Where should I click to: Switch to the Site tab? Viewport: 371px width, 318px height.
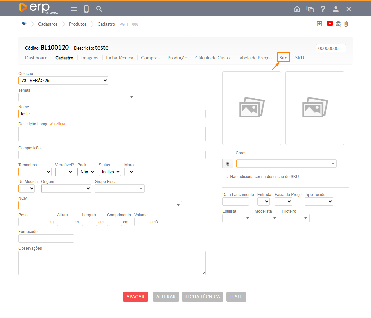point(283,58)
